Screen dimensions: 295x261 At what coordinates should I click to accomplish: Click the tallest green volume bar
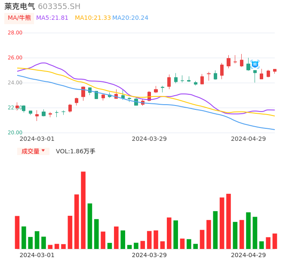90,226
